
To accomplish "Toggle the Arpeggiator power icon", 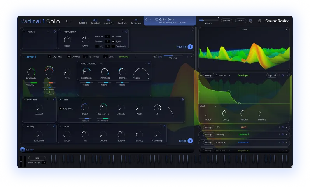I will [126, 31].
